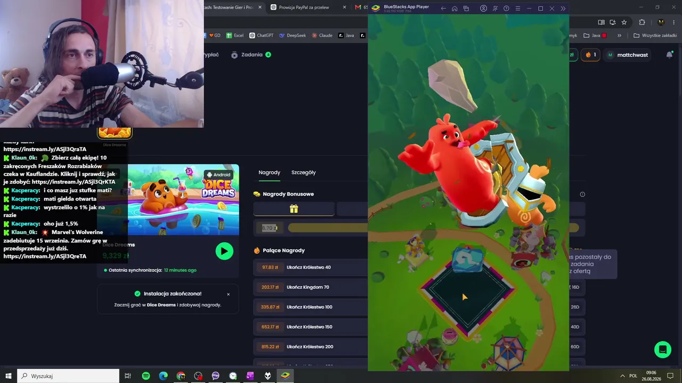Expand BlueStacks side toolbar chevrons

click(563, 9)
